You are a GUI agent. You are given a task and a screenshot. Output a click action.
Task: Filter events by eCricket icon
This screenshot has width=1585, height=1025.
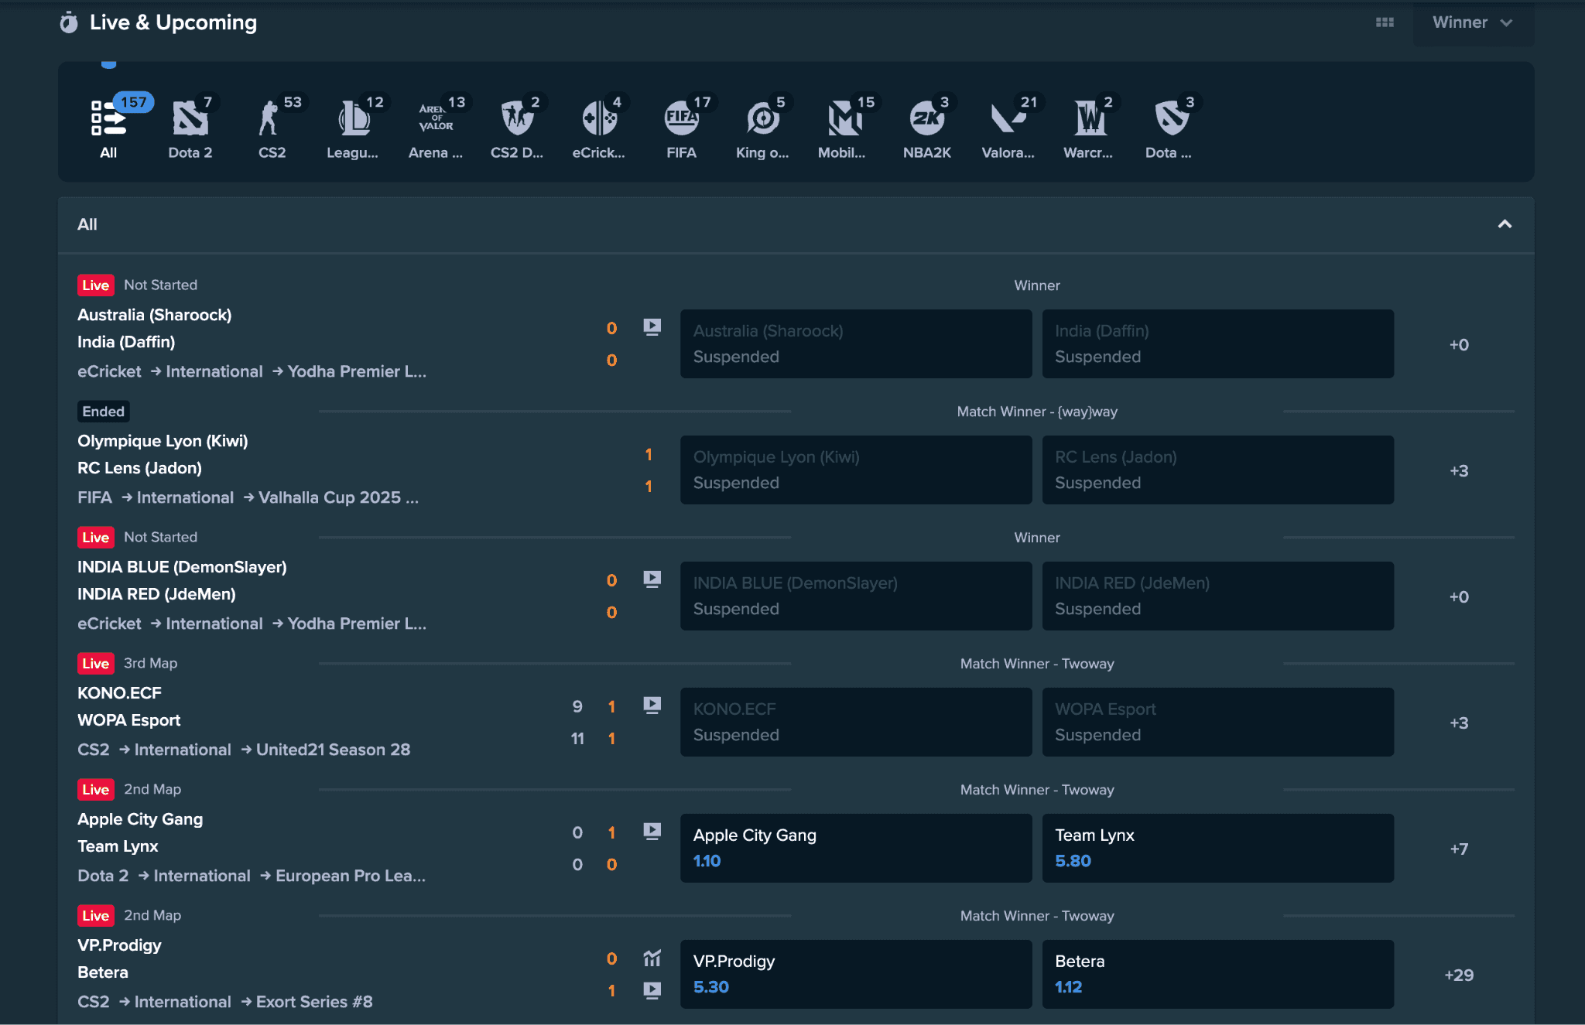point(599,120)
